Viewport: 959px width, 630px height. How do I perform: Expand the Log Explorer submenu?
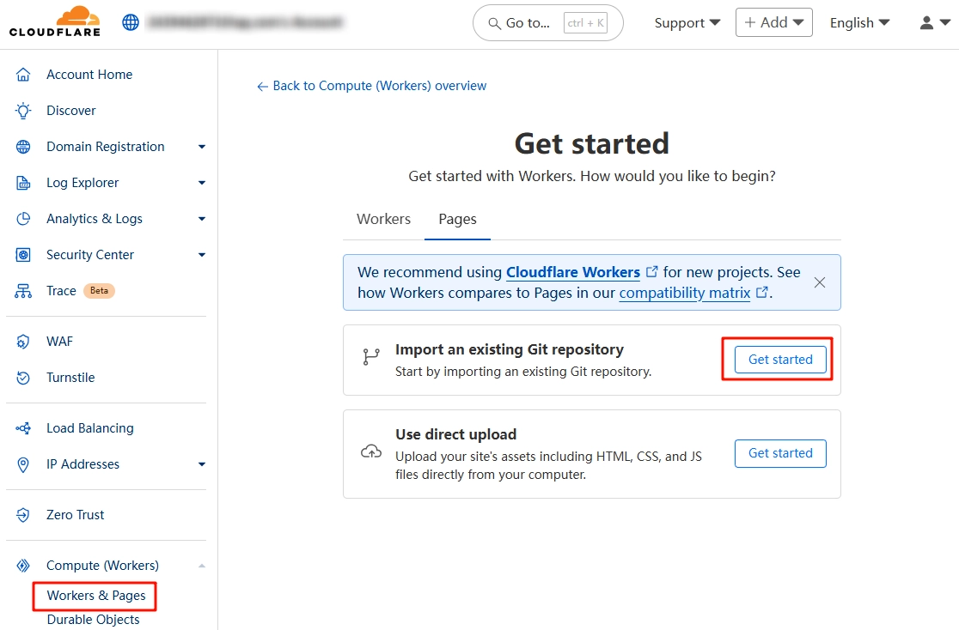202,183
